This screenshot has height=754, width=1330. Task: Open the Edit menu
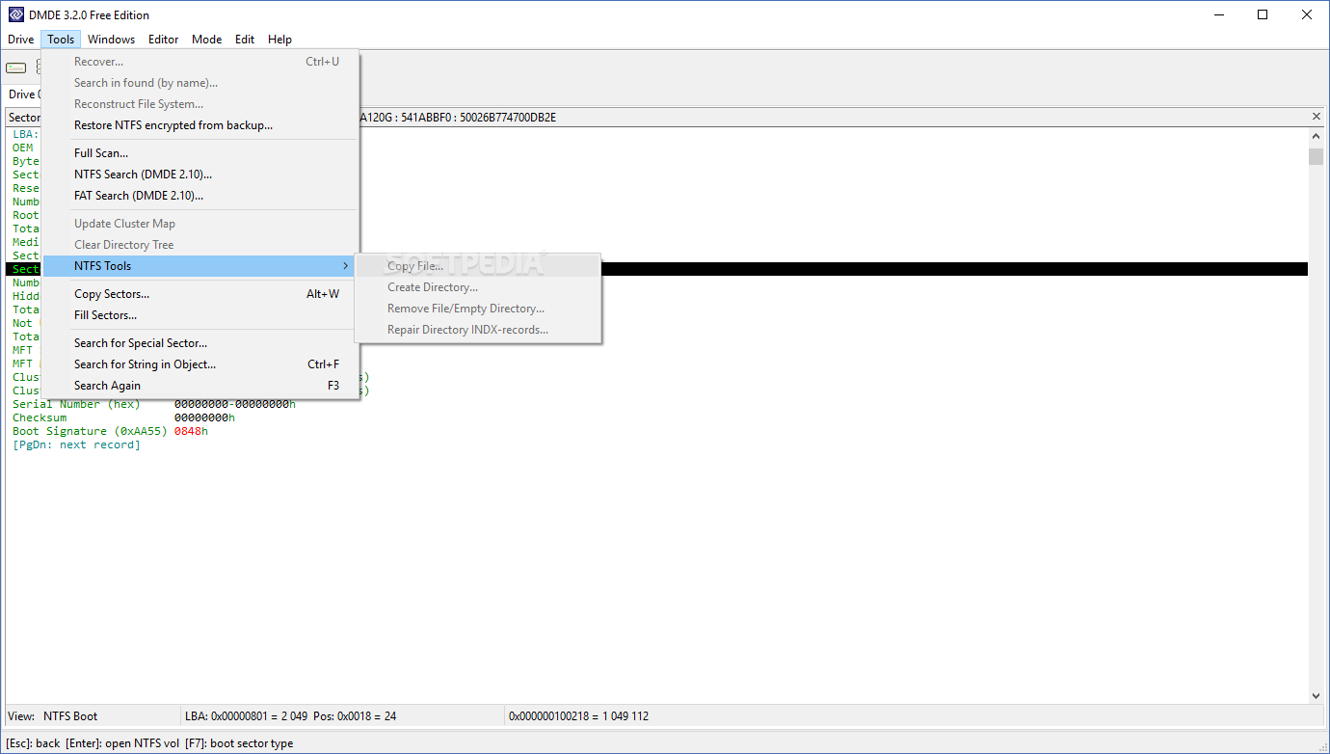pos(245,40)
